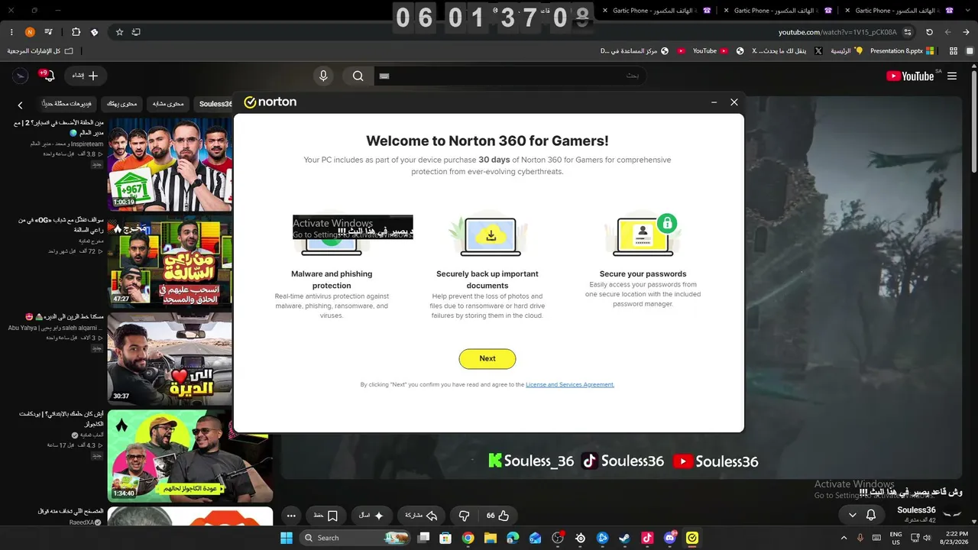
Task: Go to YouTube home via logo
Action: pyautogui.click(x=910, y=76)
